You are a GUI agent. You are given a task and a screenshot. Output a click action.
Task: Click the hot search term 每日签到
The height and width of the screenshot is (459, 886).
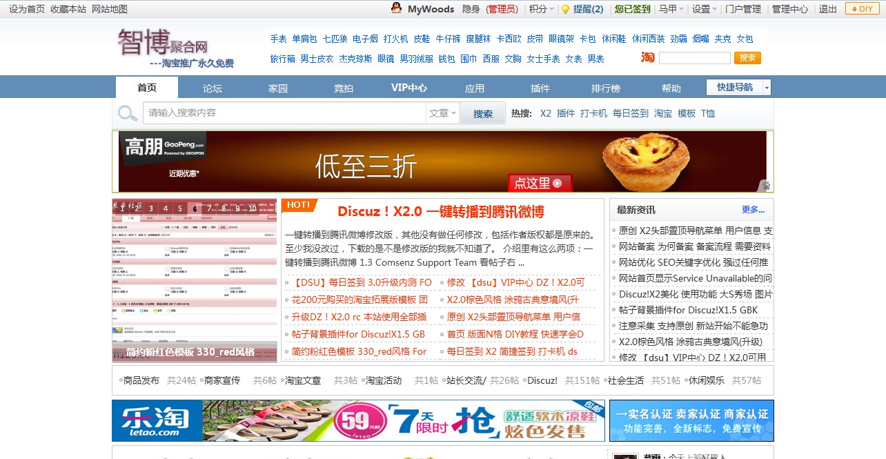coord(631,113)
